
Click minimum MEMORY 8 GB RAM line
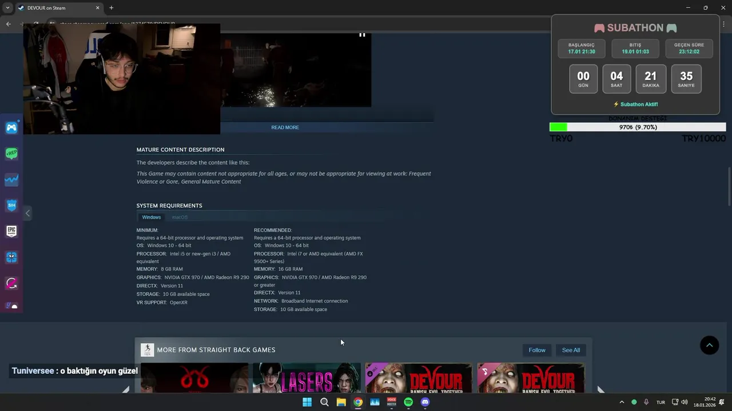pyautogui.click(x=160, y=269)
